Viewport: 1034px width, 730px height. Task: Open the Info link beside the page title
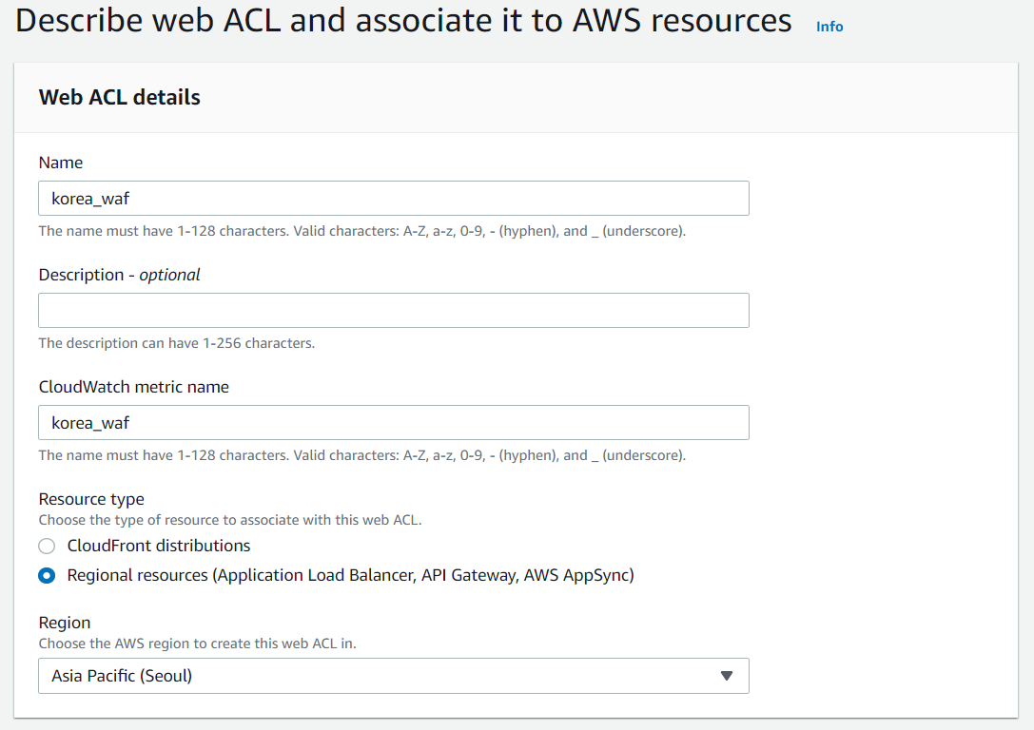pos(829,27)
